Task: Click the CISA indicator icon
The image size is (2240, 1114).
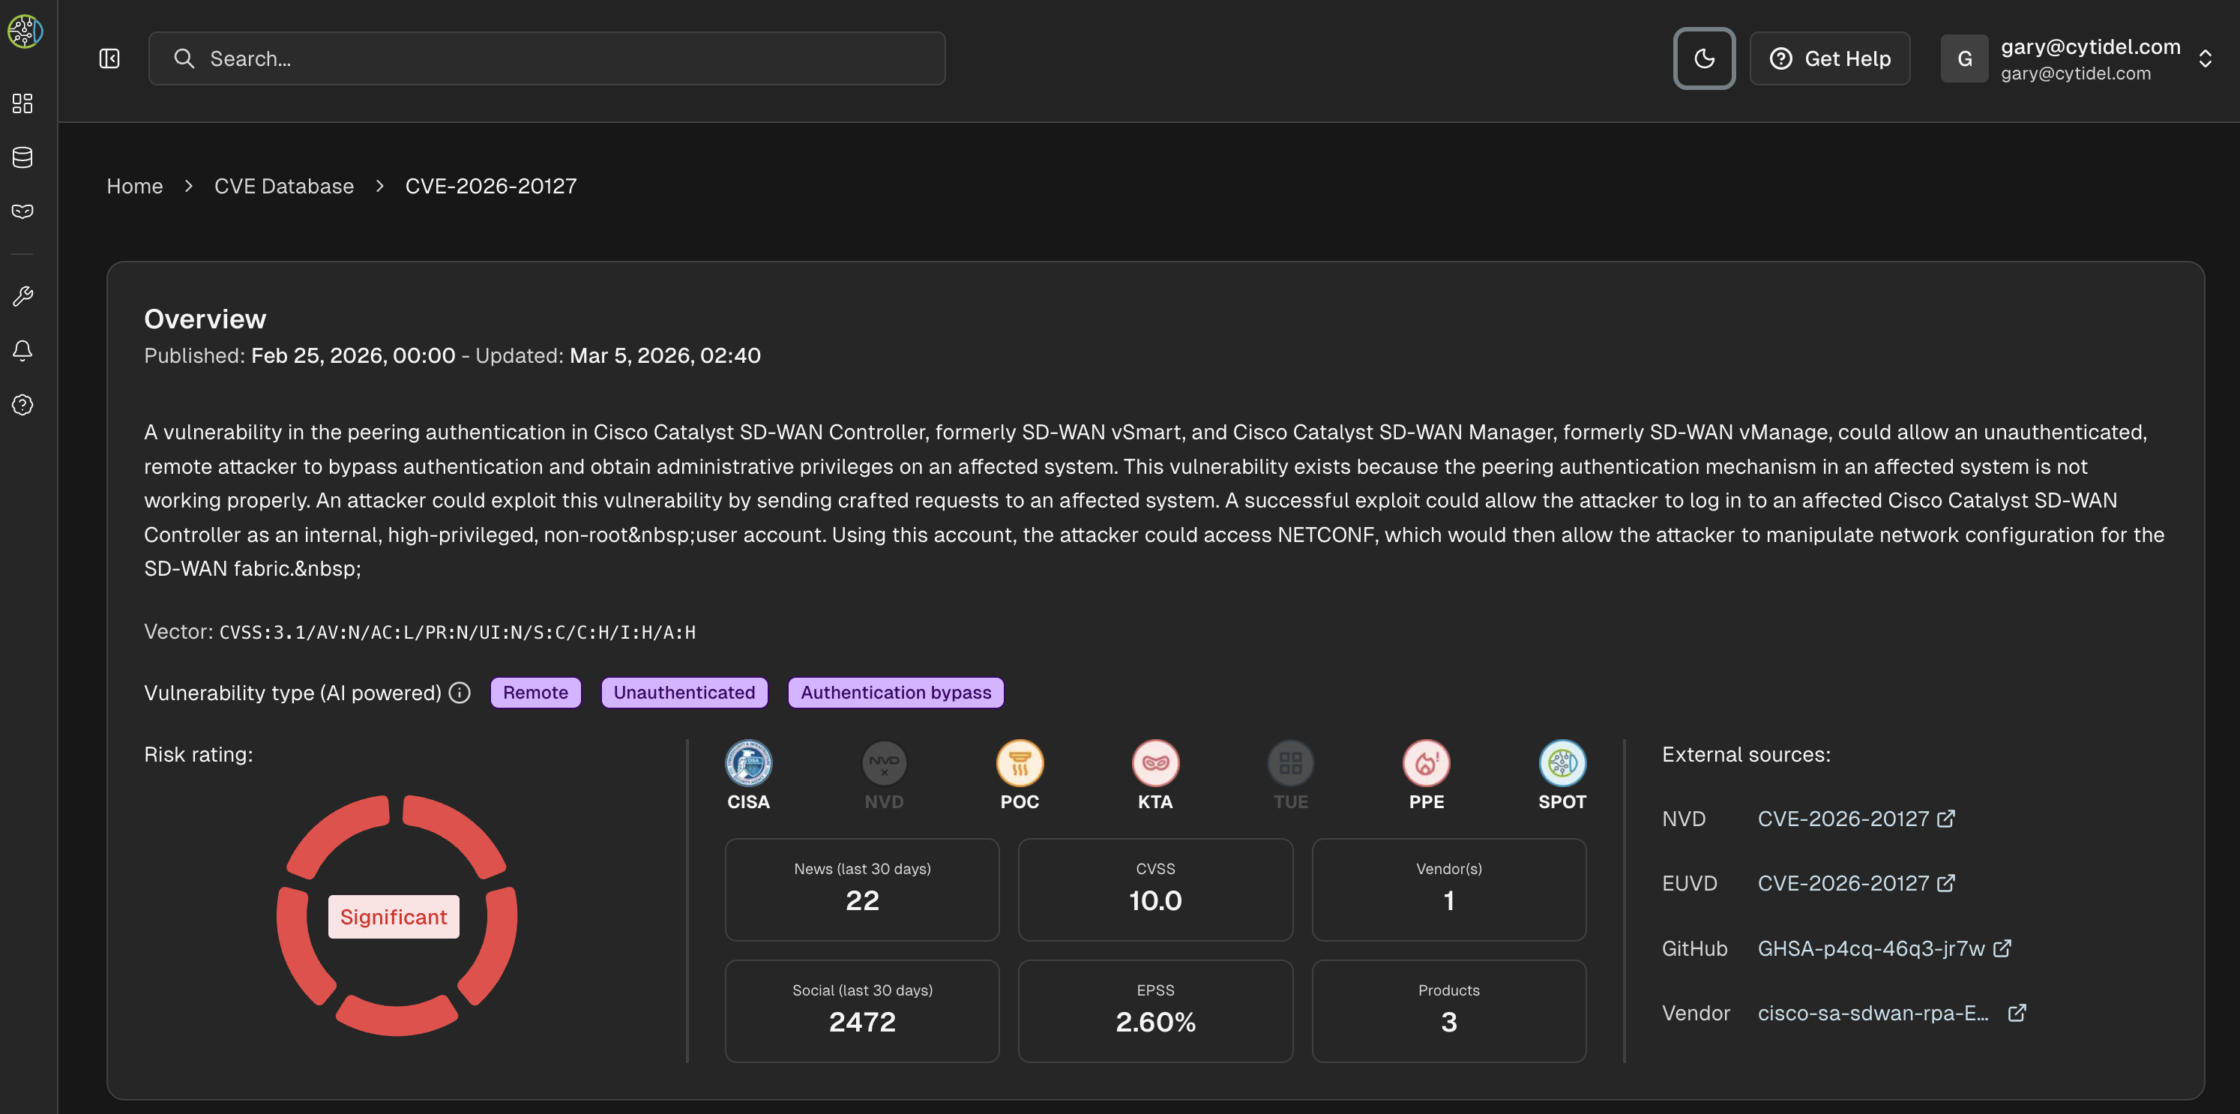Action: tap(748, 764)
